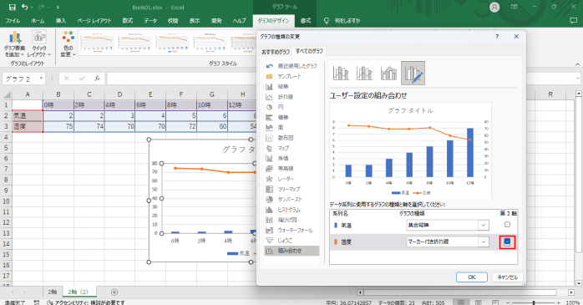Switch to Recommended Charts (おすすめグラフ) tab
This screenshot has width=583, height=305.
[x=276, y=52]
